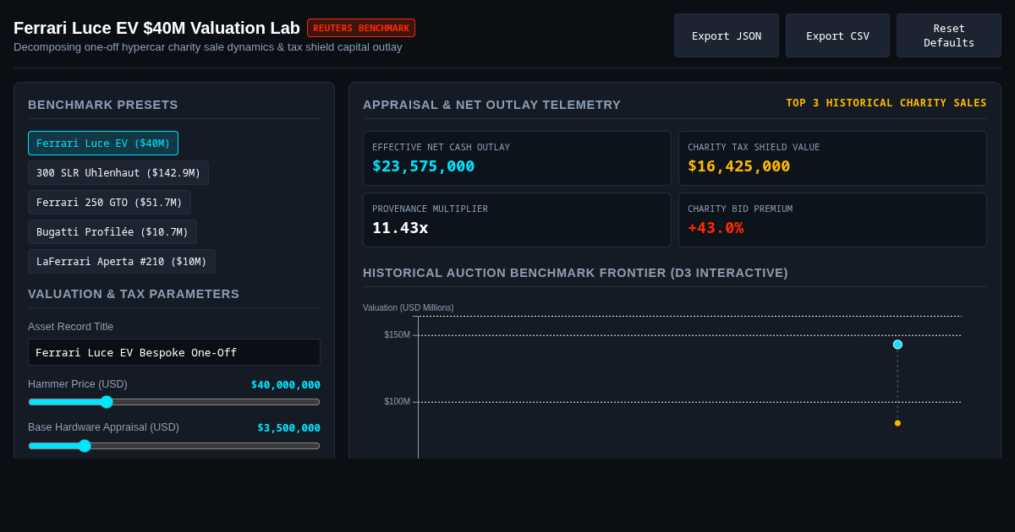This screenshot has width=1015, height=532.
Task: Click the Hammer Price value $40,000,000
Action: click(286, 385)
